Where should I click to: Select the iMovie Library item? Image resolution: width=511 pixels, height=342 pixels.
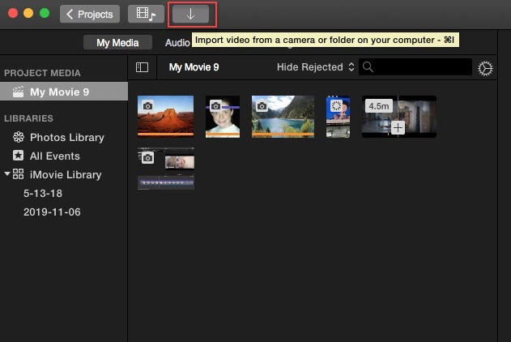(66, 175)
